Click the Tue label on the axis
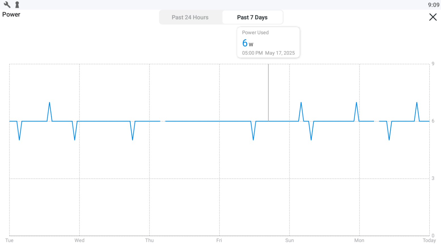 click(9, 240)
